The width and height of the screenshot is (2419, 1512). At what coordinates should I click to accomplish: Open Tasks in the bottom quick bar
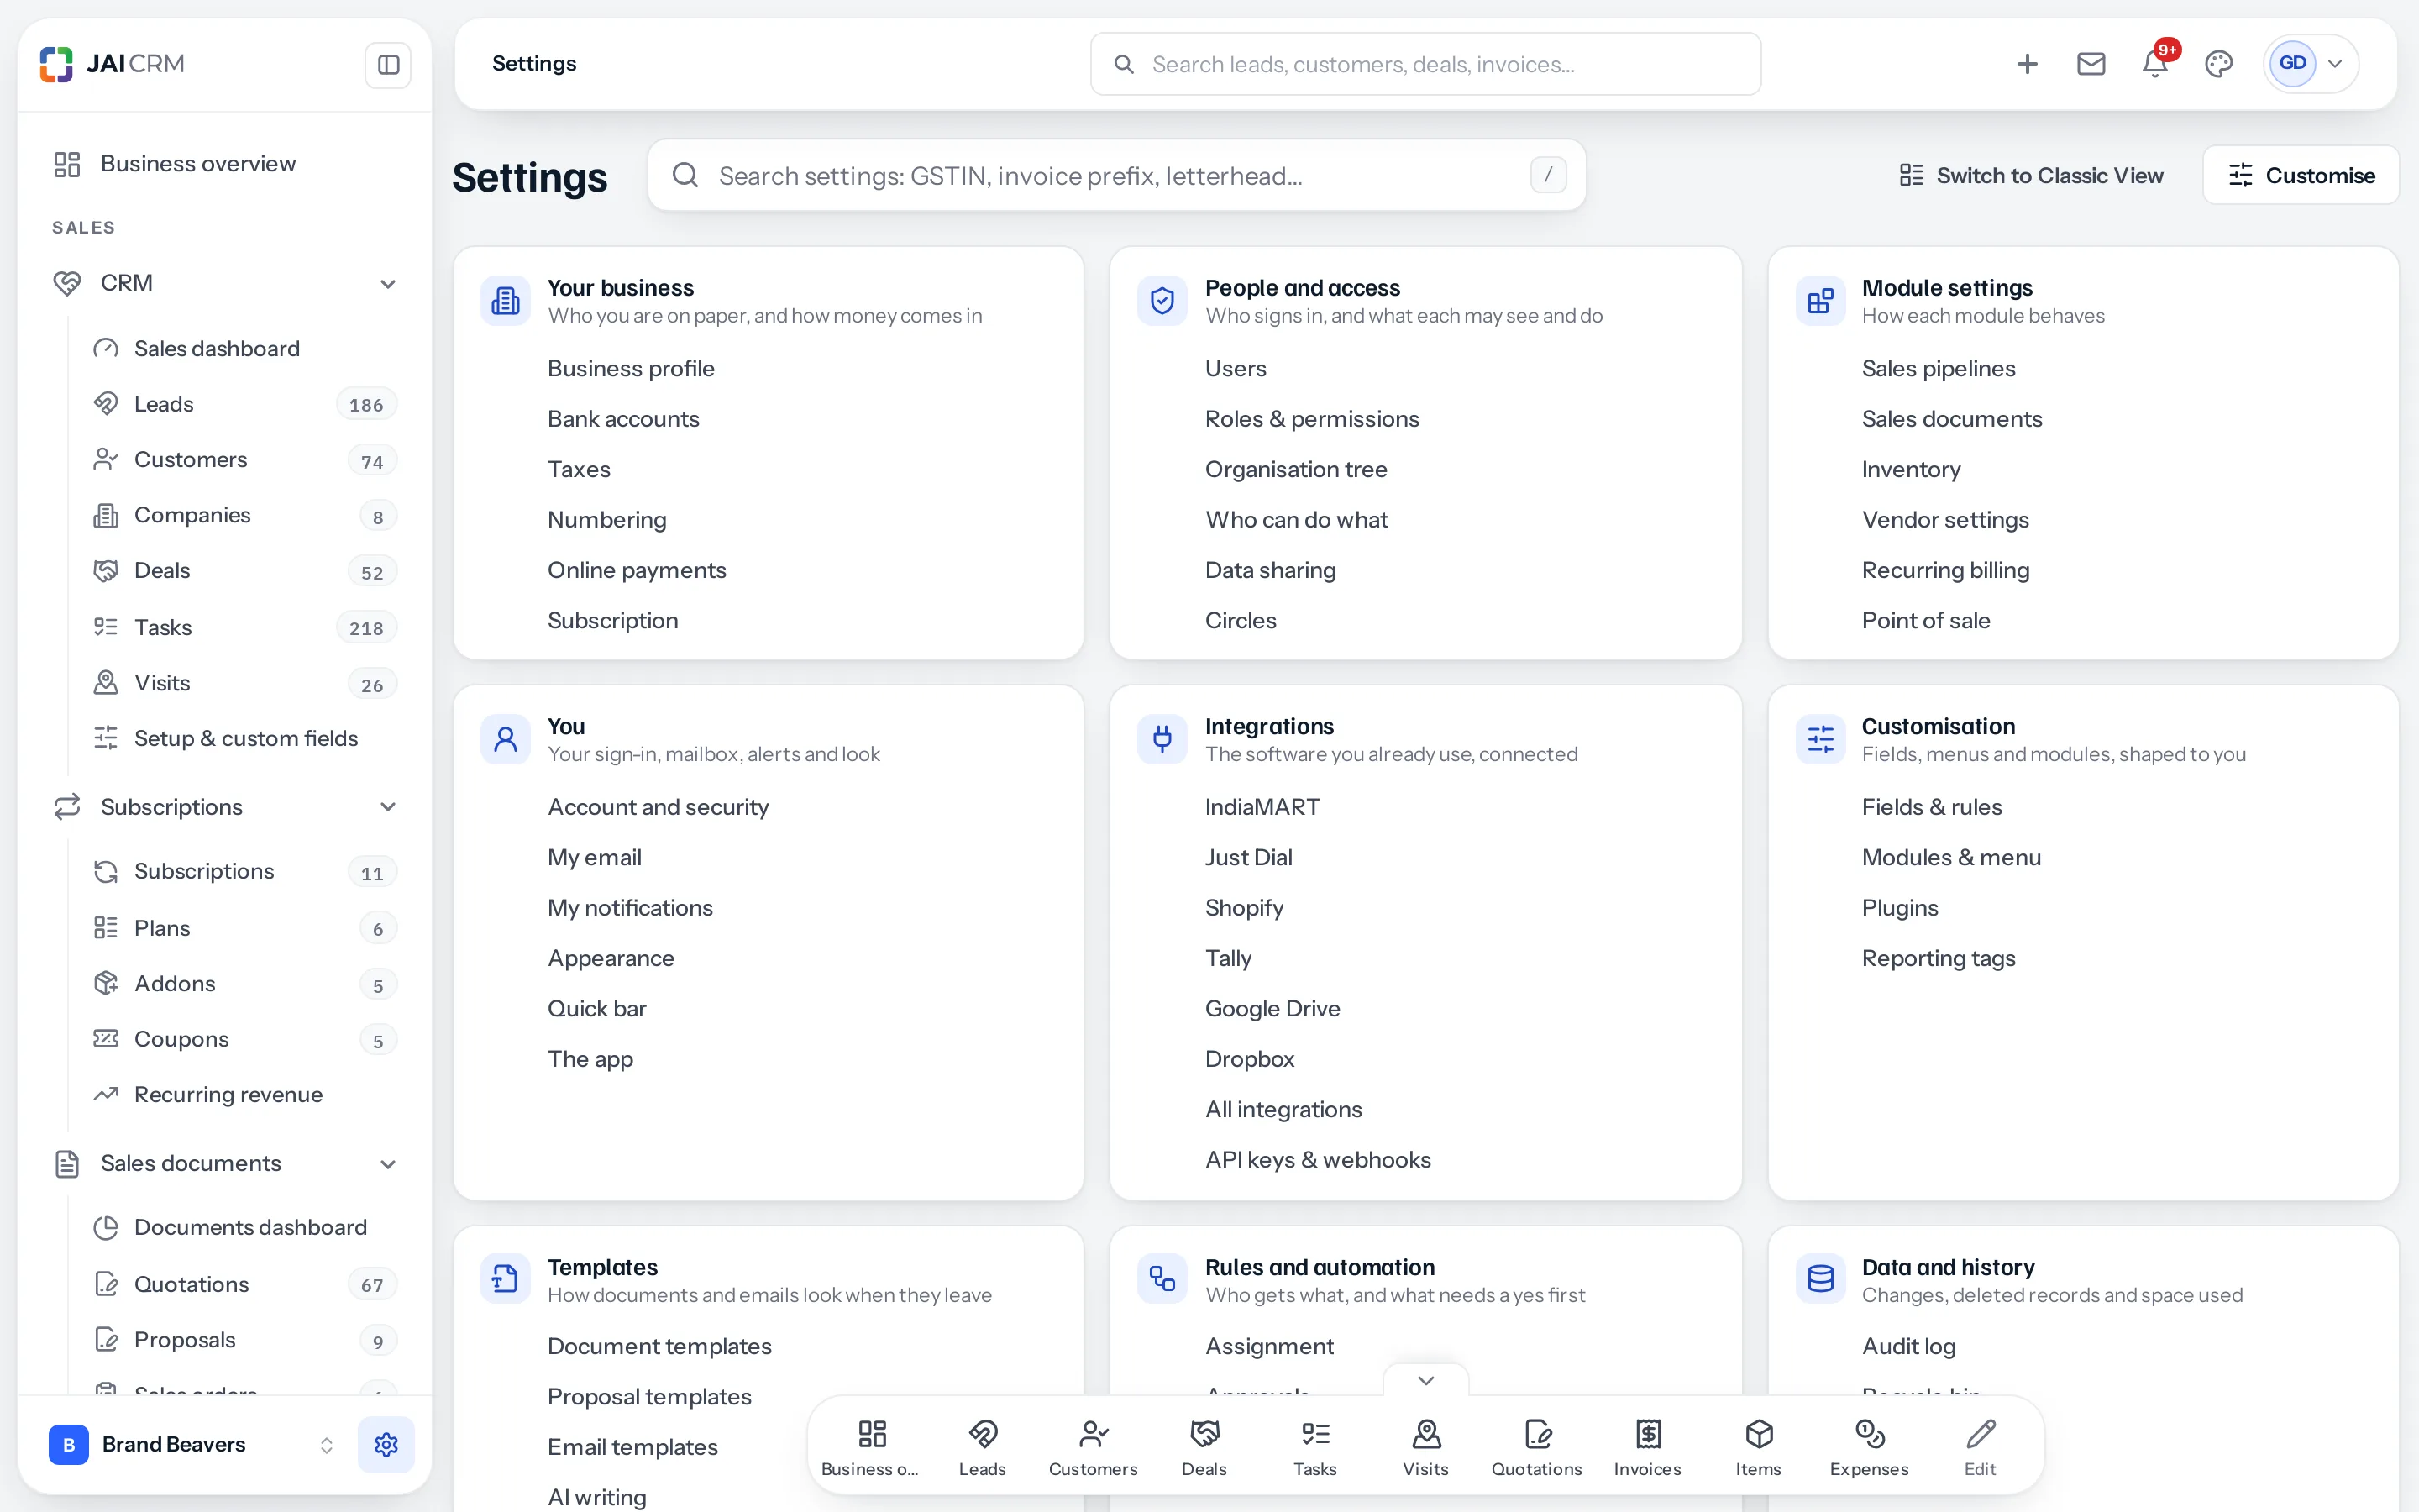(1315, 1447)
